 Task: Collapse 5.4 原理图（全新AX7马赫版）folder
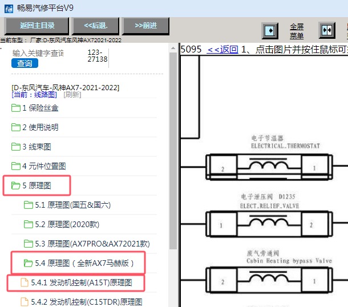(84, 263)
